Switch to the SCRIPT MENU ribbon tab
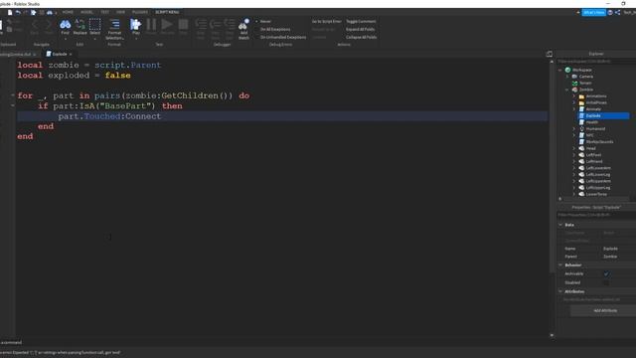The image size is (636, 358). (x=167, y=12)
